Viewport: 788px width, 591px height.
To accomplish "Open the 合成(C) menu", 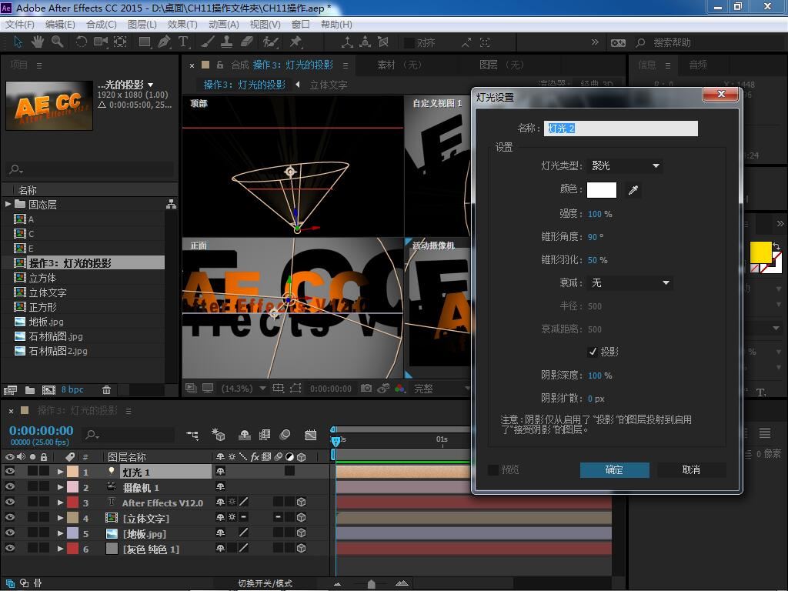I will click(x=101, y=24).
